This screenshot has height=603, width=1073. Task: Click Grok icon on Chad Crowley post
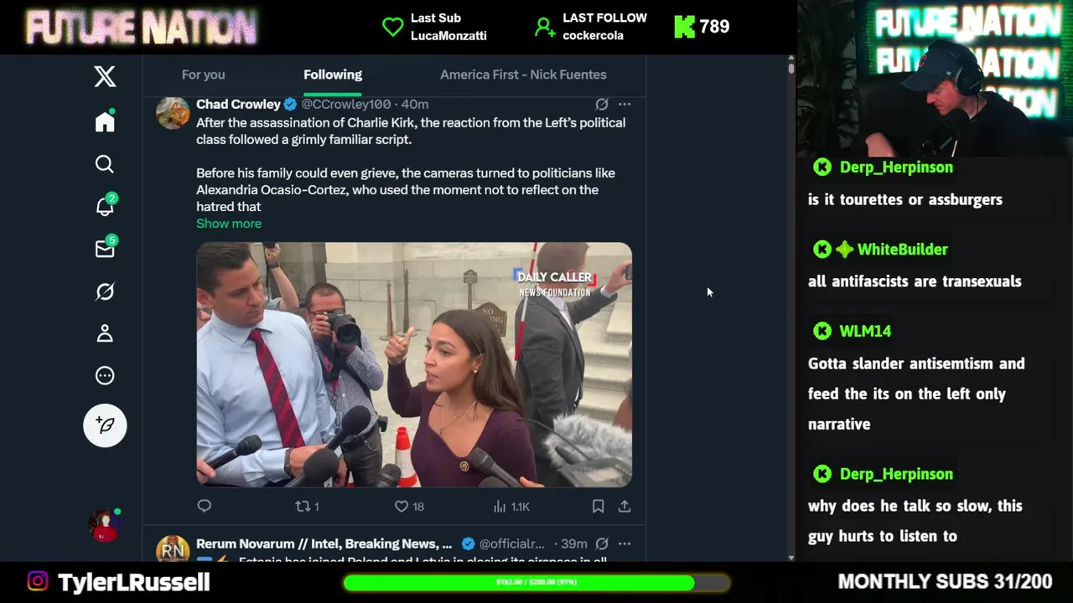click(602, 104)
